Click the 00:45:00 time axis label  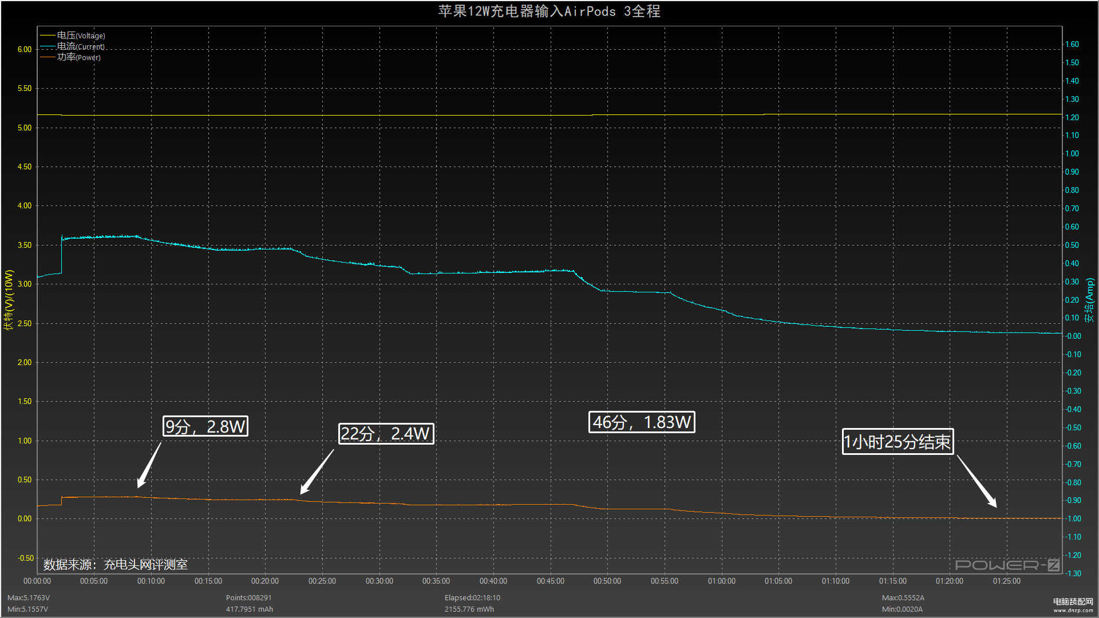pos(551,581)
